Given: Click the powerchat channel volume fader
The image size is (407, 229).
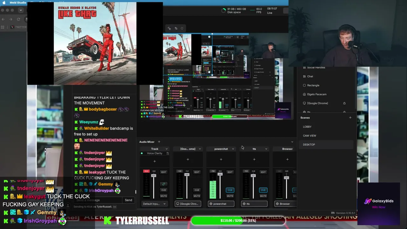Looking at the screenshot, I should pyautogui.click(x=220, y=174).
